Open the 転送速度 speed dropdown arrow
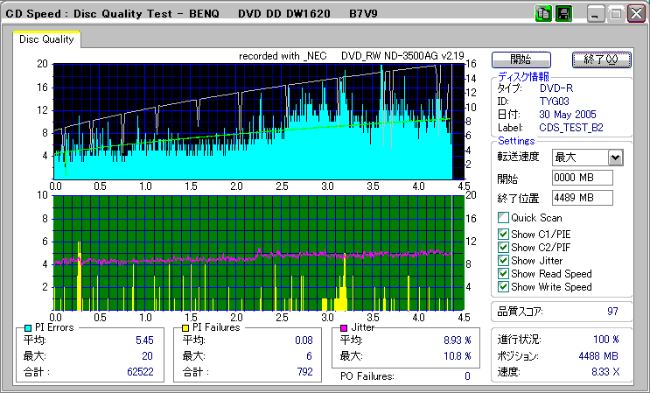650x393 pixels. [x=615, y=158]
